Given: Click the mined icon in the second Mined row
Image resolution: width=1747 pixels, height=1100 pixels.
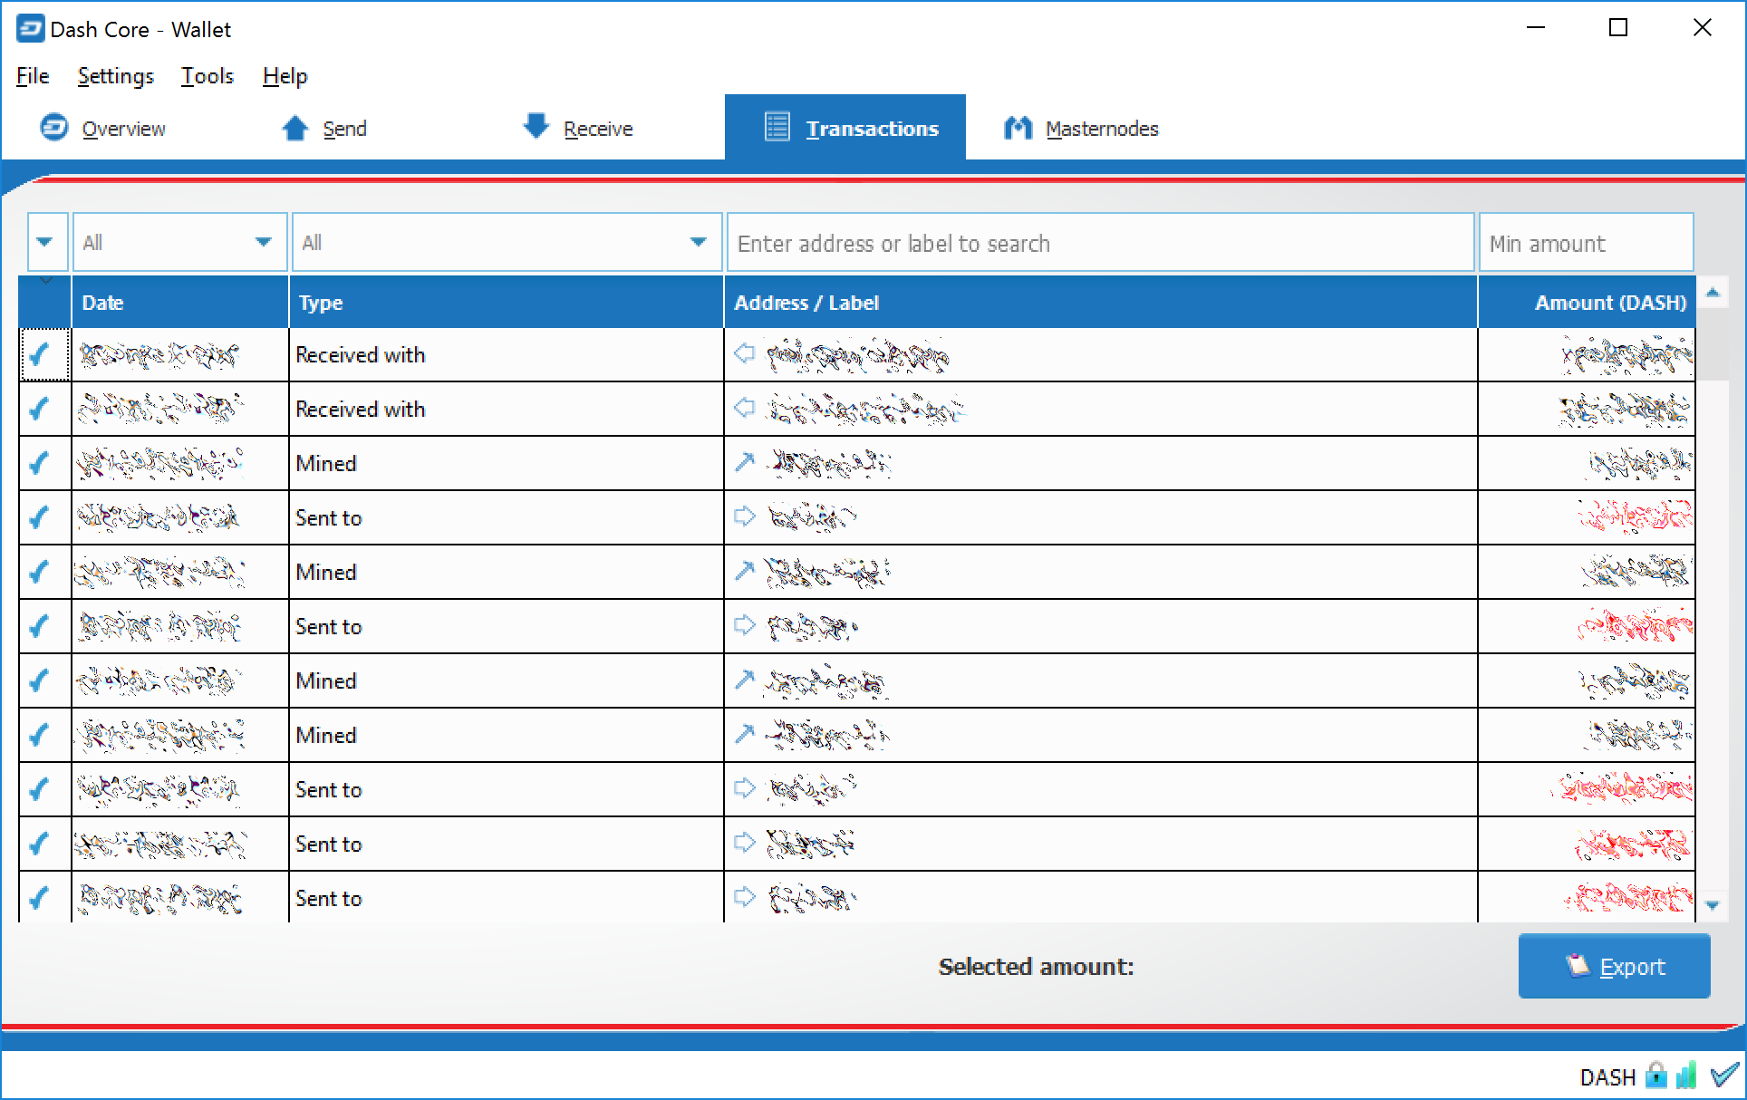Looking at the screenshot, I should (744, 571).
